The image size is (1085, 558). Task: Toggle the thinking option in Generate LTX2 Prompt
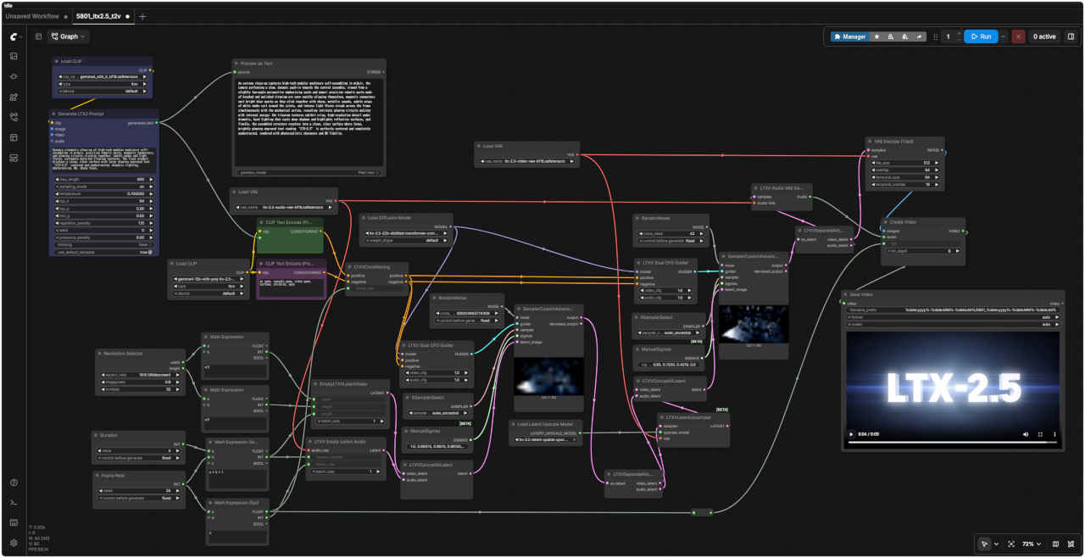point(105,246)
